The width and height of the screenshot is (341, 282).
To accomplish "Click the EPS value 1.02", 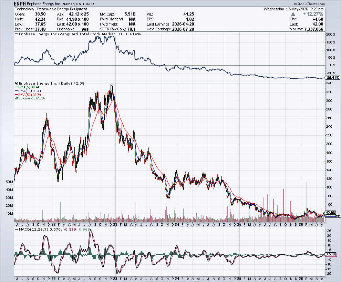I will [190, 19].
